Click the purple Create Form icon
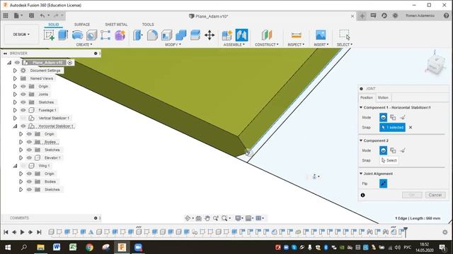453x254 pixels. (x=120, y=35)
